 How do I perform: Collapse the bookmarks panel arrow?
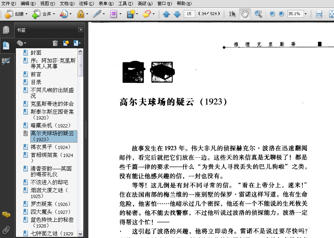coord(81,30)
